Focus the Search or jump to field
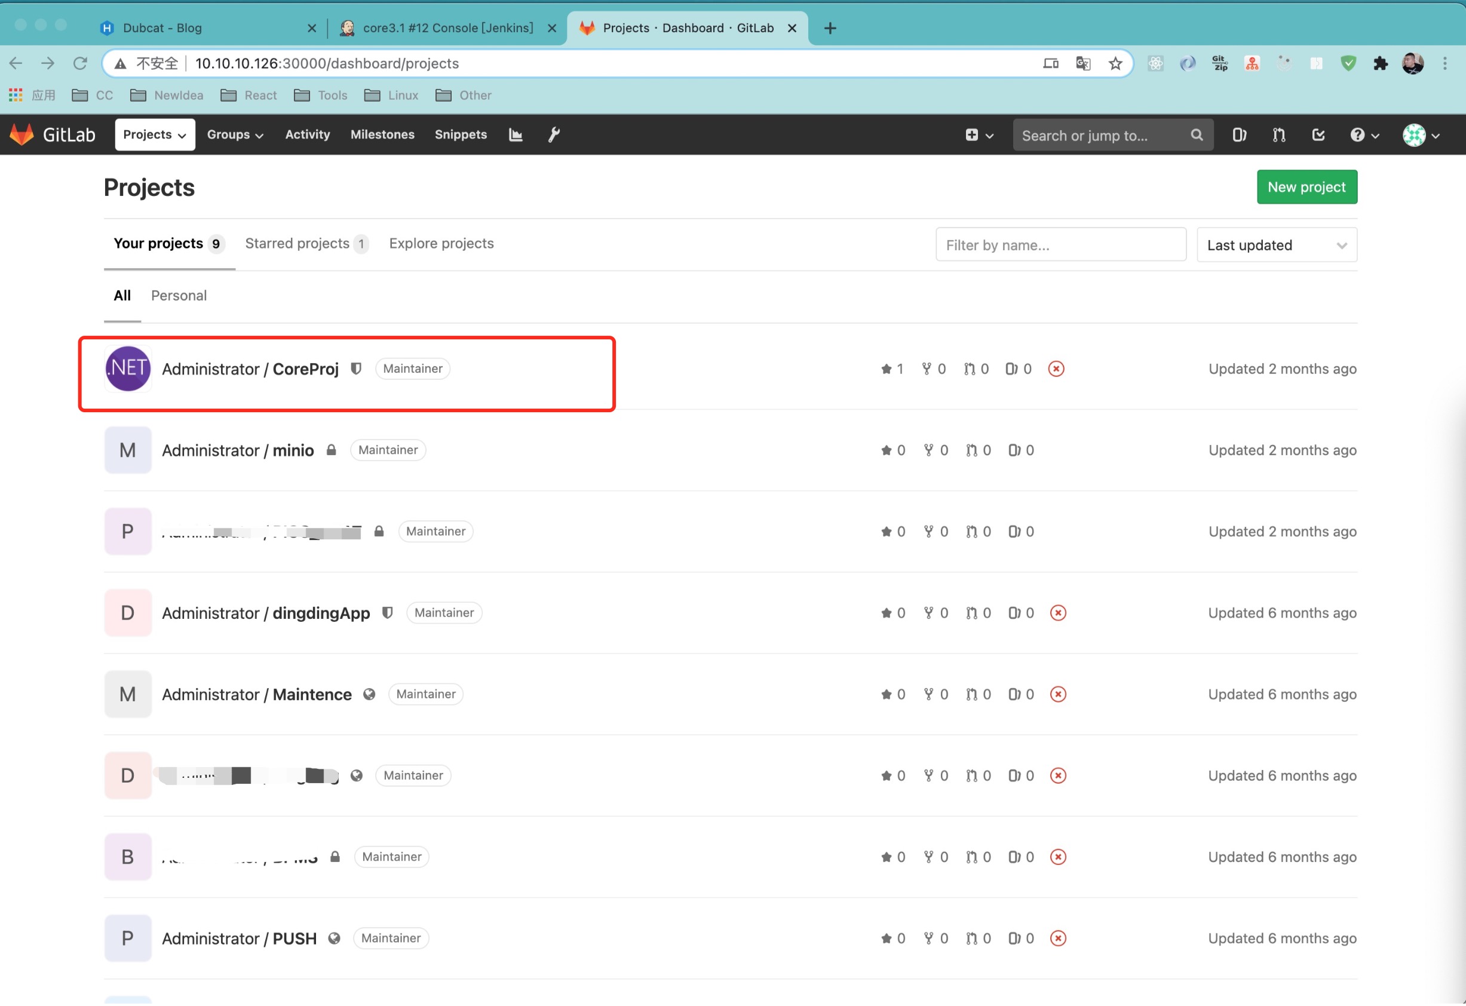 (x=1112, y=135)
